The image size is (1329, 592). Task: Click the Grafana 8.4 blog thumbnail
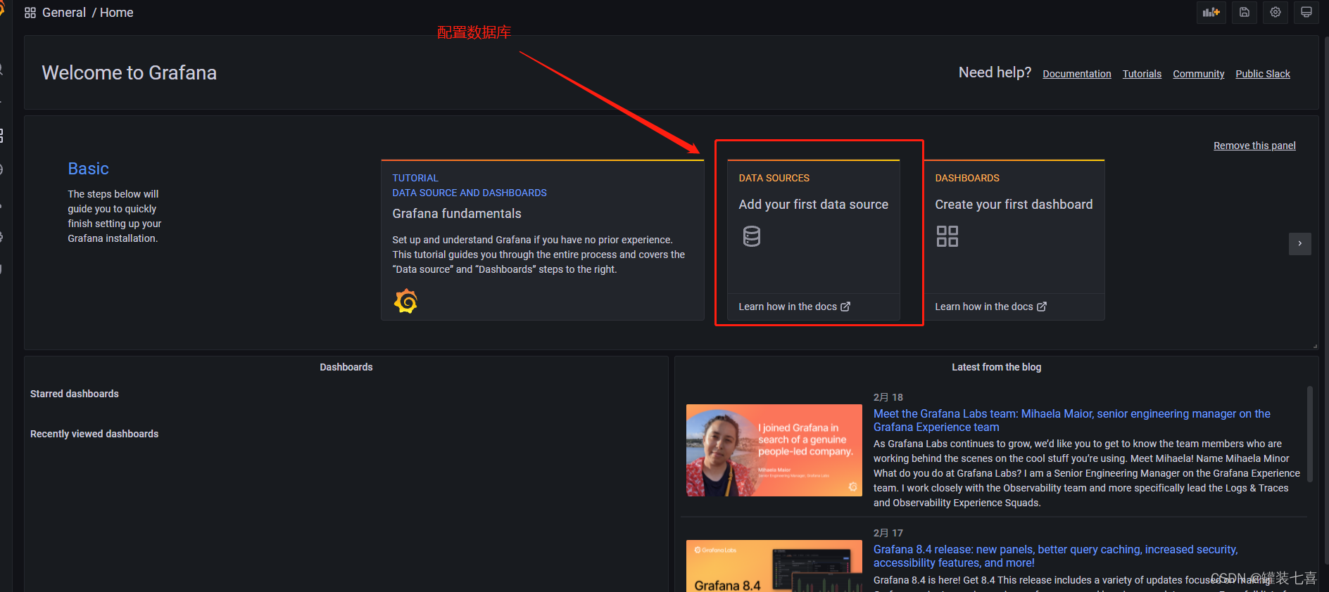[x=774, y=566]
